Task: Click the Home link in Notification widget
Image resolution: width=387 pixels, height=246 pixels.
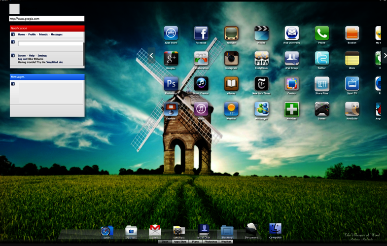Action: pyautogui.click(x=22, y=35)
